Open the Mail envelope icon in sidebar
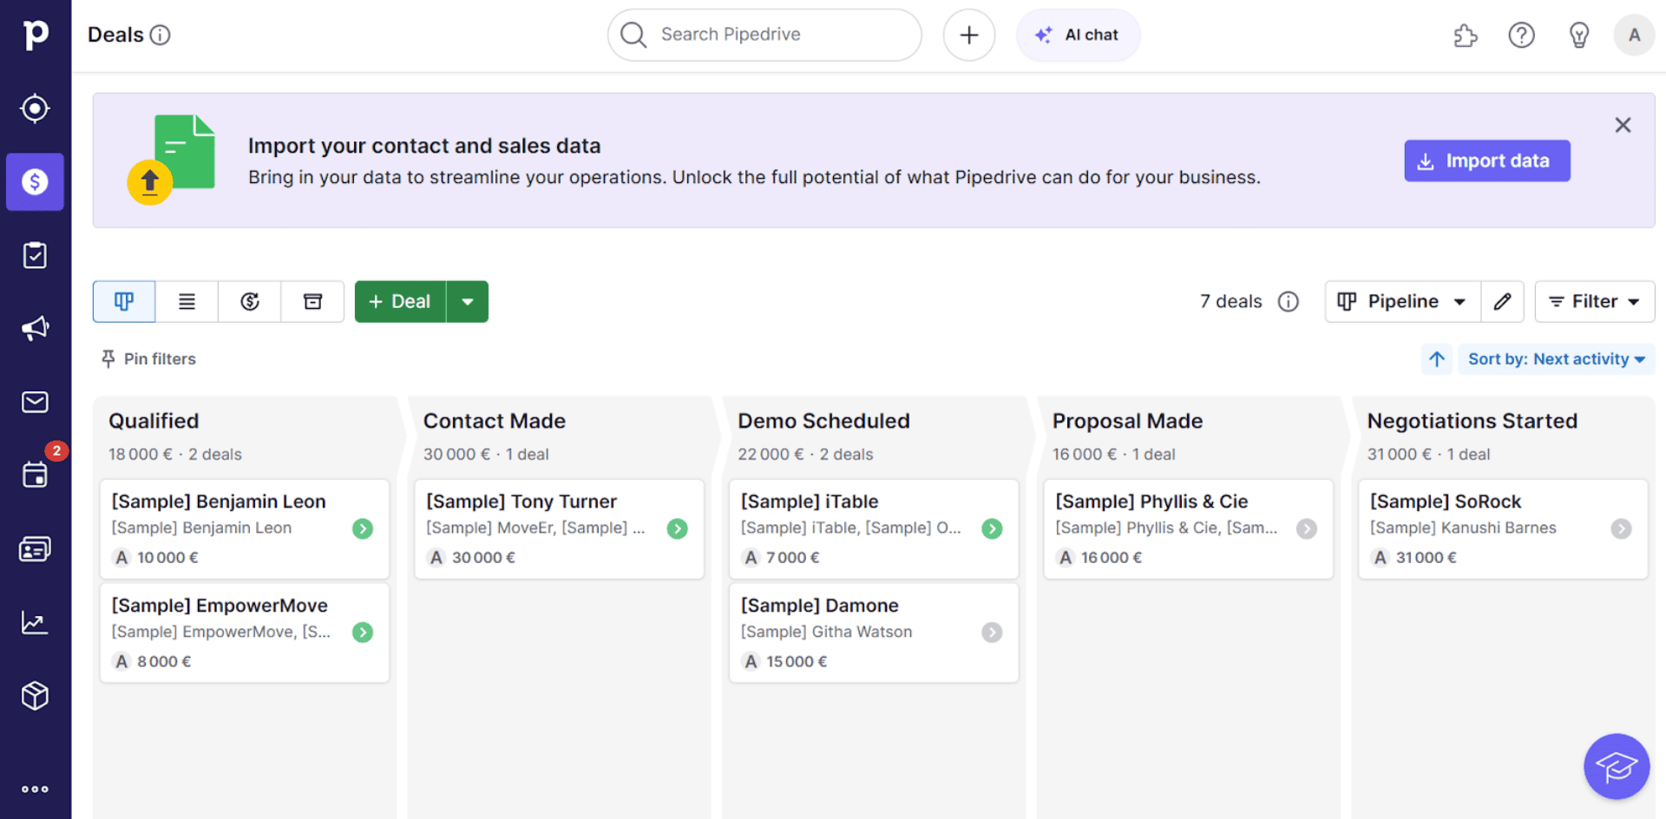This screenshot has height=819, width=1666. [35, 402]
